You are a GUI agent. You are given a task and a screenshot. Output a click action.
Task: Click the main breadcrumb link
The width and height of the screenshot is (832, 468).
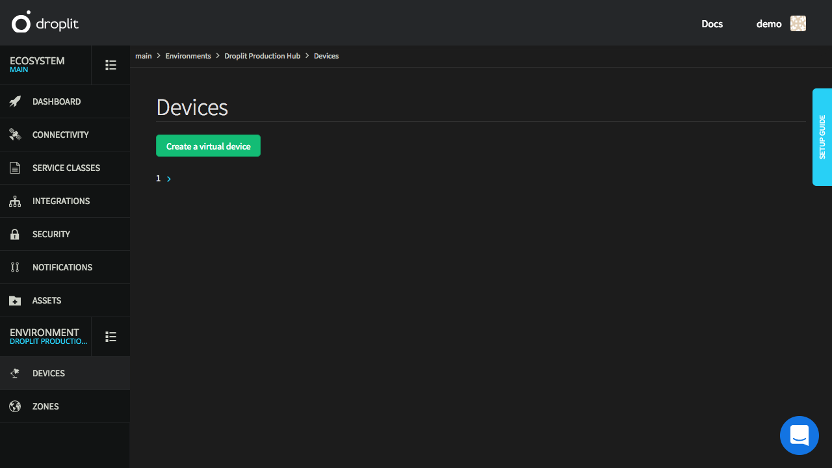click(144, 56)
